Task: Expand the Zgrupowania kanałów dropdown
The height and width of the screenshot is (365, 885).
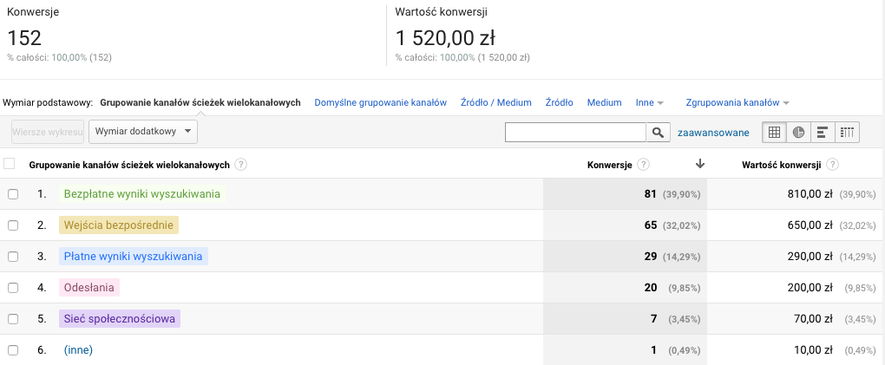Action: [x=737, y=102]
